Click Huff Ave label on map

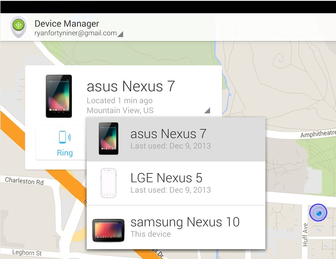[x=305, y=235]
